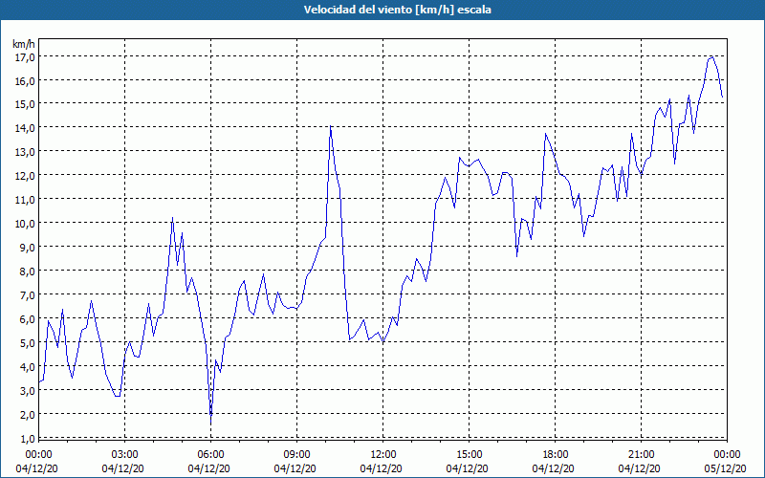The image size is (765, 478).
Task: Click the 8,0 y-axis value
Action: point(27,272)
